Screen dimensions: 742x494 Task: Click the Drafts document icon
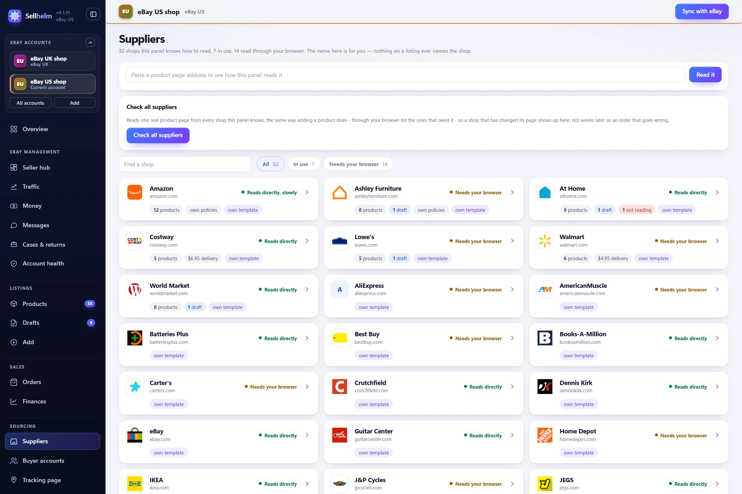point(14,323)
